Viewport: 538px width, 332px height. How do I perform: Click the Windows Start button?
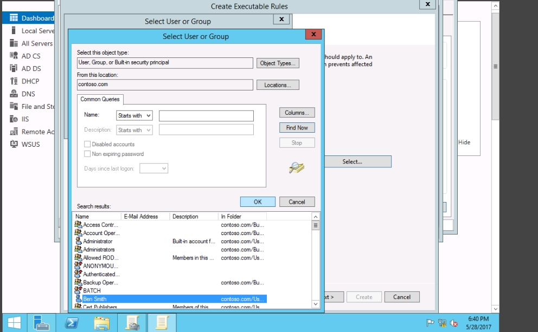pos(14,323)
